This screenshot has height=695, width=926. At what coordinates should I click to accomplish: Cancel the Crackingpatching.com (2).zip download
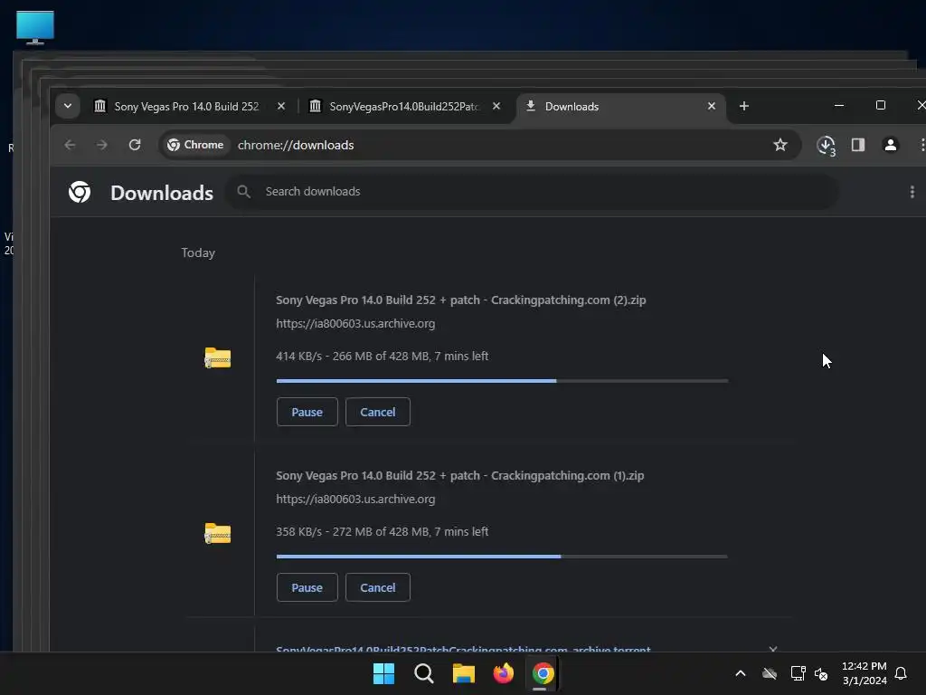pyautogui.click(x=378, y=412)
